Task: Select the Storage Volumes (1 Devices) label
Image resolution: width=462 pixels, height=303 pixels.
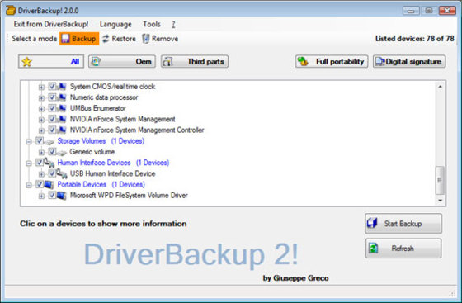Action: coord(101,141)
